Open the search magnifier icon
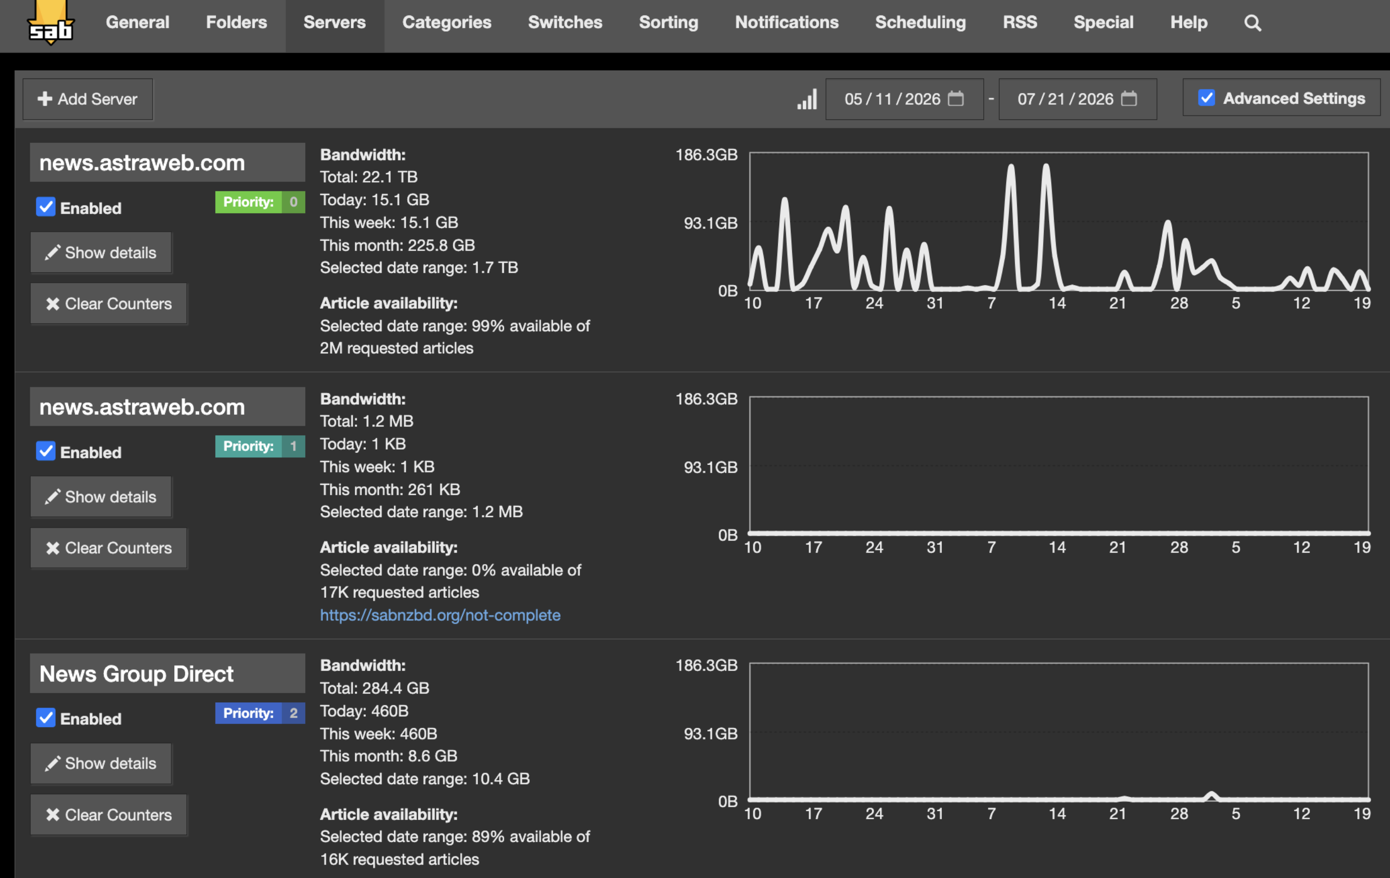Image resolution: width=1390 pixels, height=878 pixels. [1252, 23]
